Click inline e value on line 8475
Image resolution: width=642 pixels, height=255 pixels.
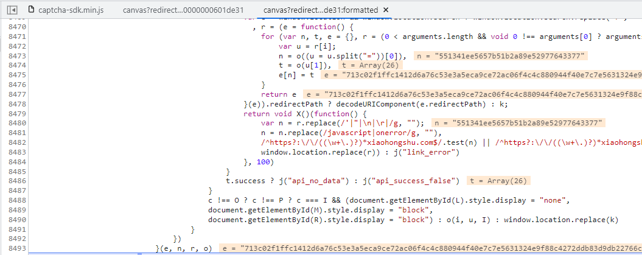tap(481, 75)
